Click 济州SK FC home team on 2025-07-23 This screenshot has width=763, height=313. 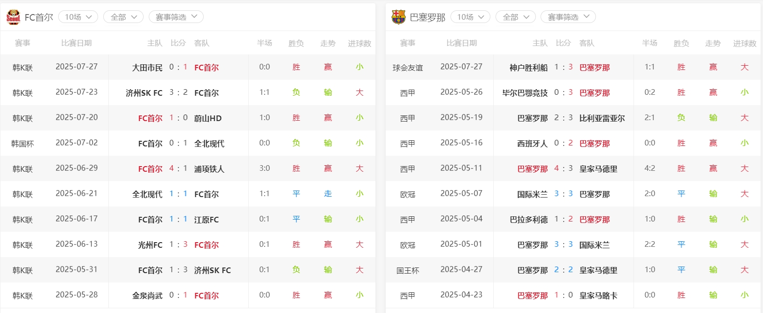(x=144, y=93)
